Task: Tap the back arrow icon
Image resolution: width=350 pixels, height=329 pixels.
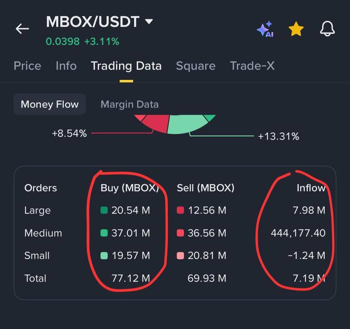Action: 22,29
